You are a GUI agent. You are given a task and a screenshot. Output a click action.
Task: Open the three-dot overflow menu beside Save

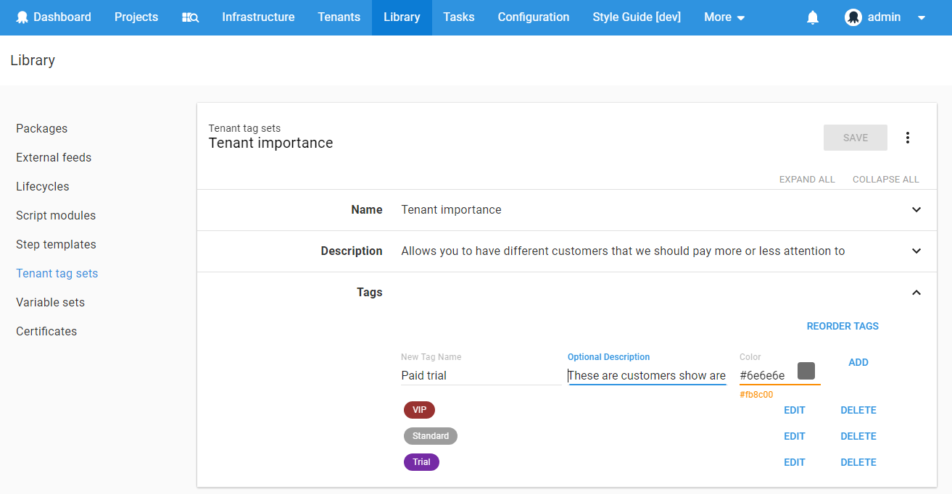907,138
